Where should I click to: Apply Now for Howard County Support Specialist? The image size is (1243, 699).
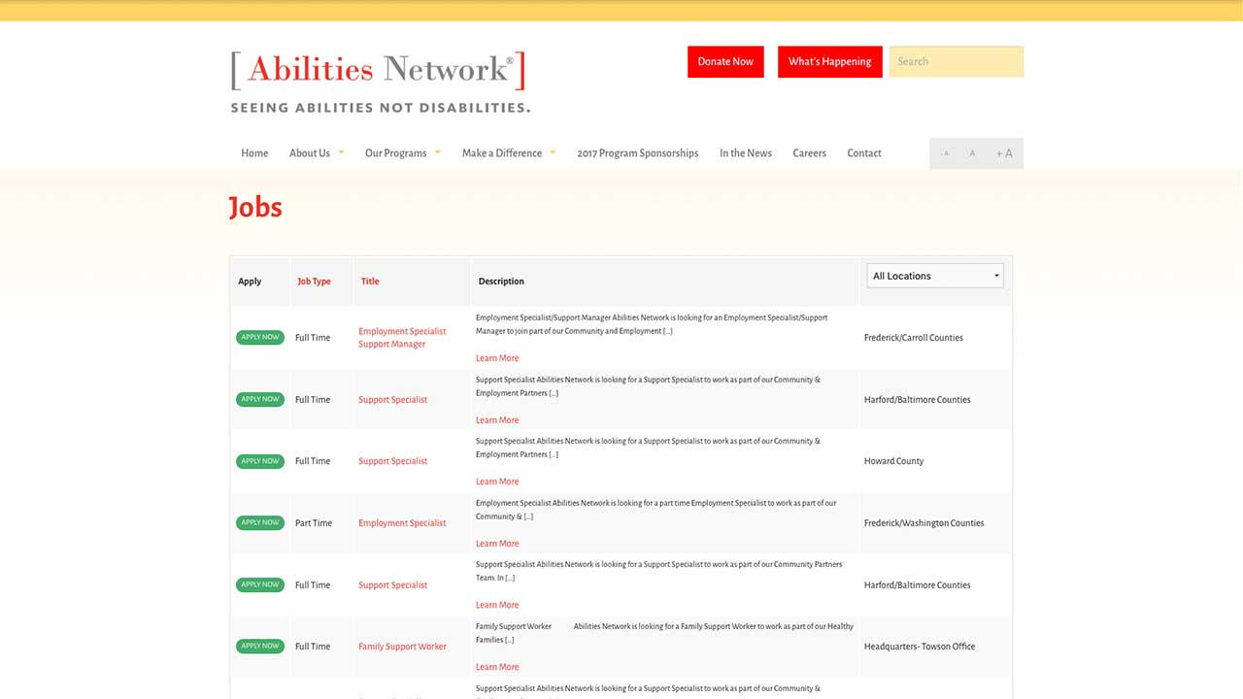pyautogui.click(x=260, y=461)
